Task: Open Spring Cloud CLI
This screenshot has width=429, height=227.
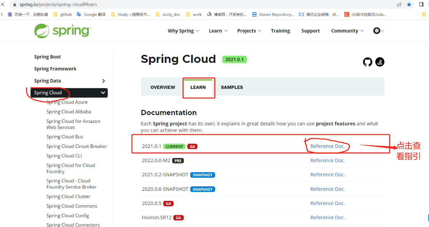Action: [x=64, y=156]
